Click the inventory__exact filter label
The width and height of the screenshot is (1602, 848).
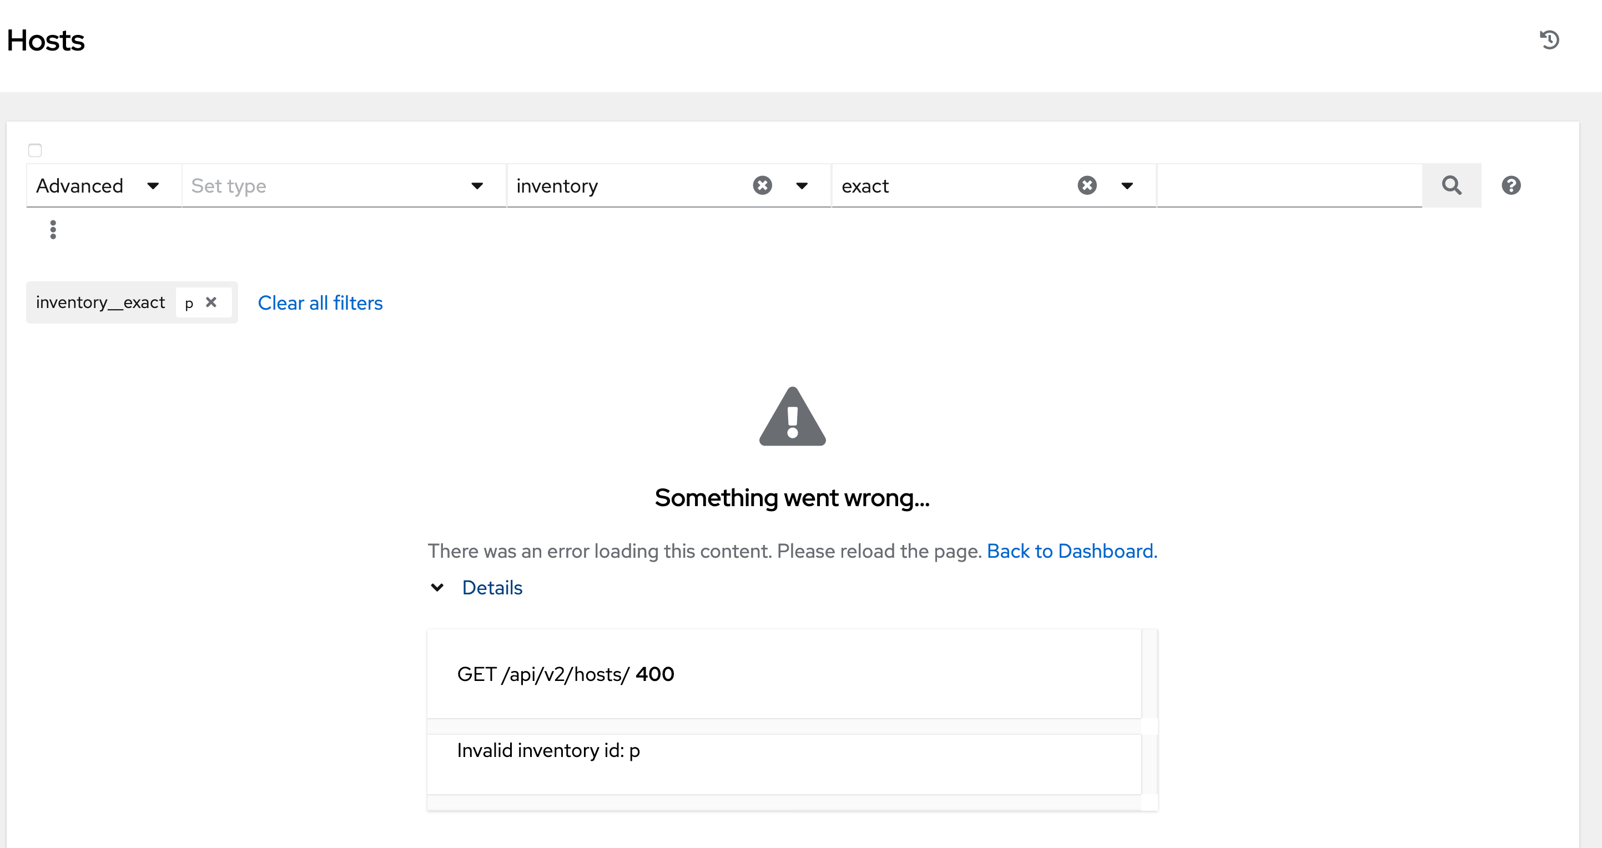tap(100, 302)
